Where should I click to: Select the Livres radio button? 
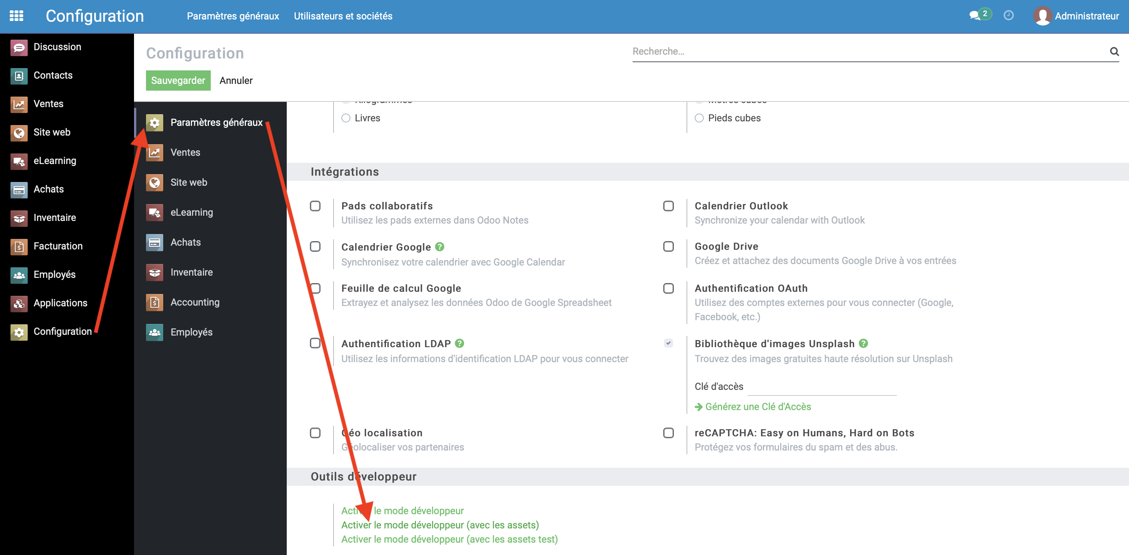pos(346,118)
